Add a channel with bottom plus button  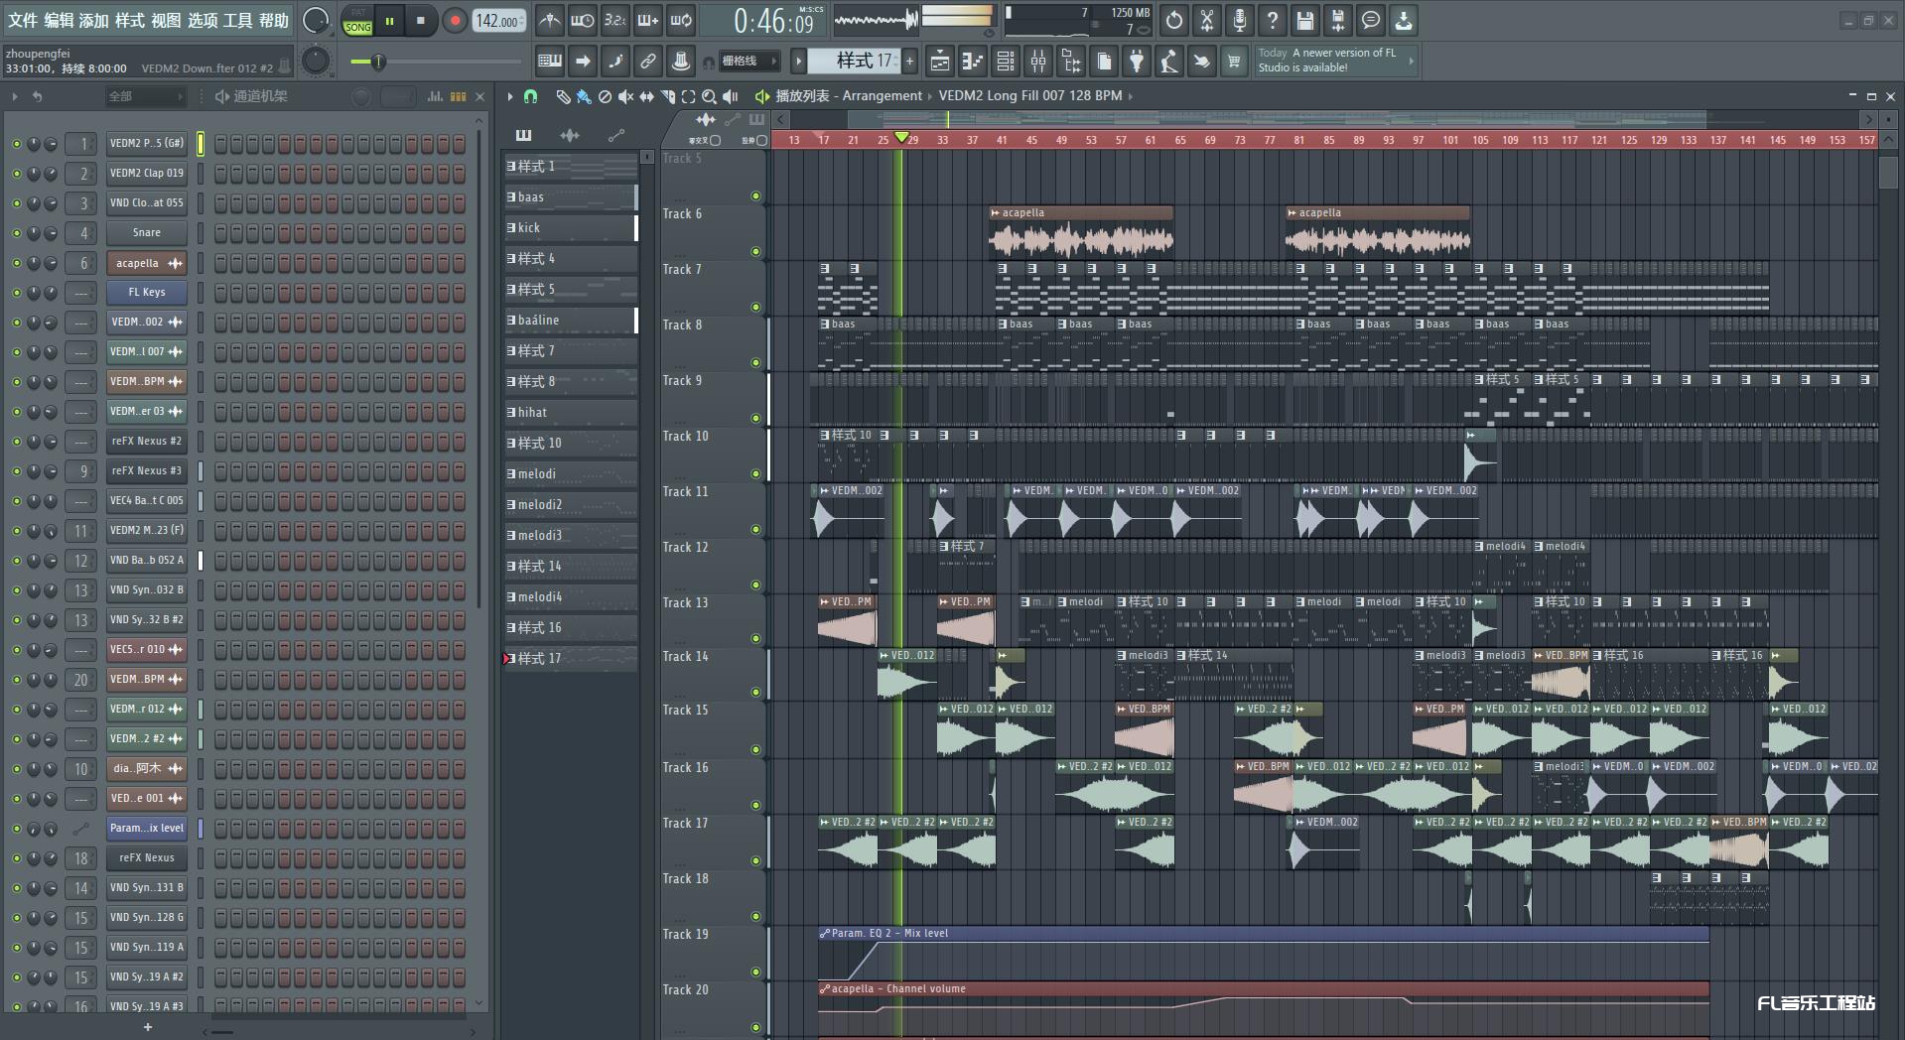pyautogui.click(x=148, y=1027)
